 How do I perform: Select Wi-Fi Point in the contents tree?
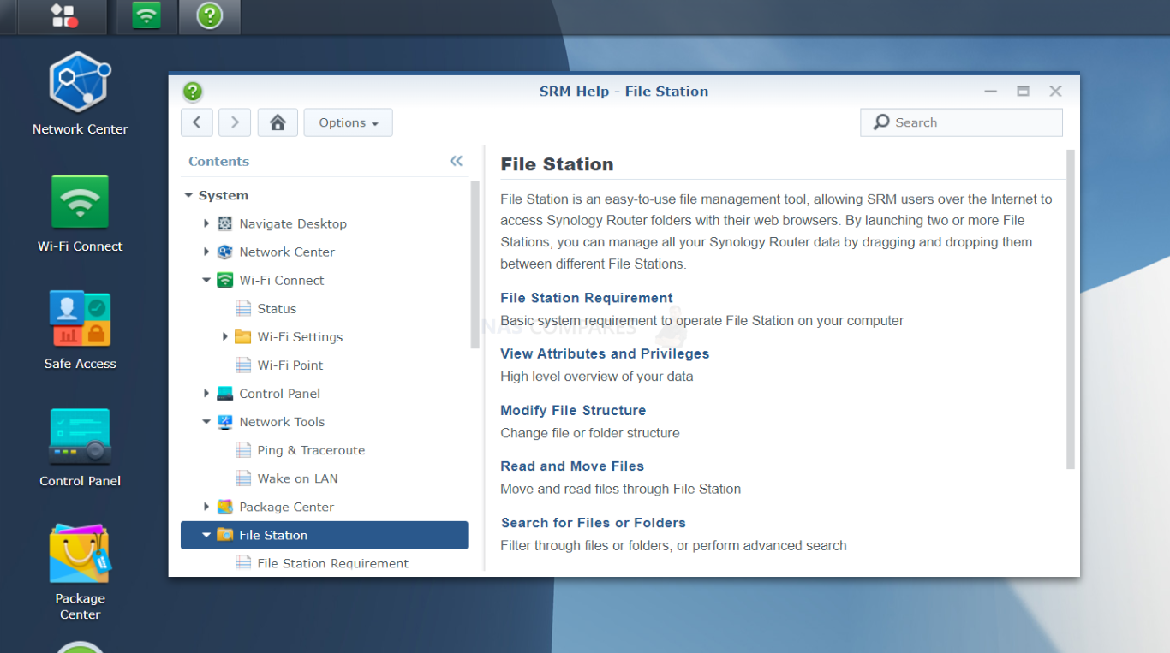[x=290, y=365]
